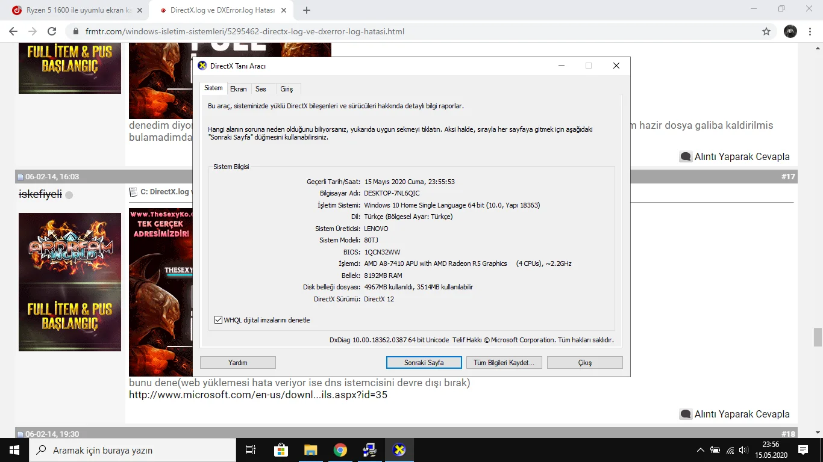Check the battery tray icon

click(715, 450)
